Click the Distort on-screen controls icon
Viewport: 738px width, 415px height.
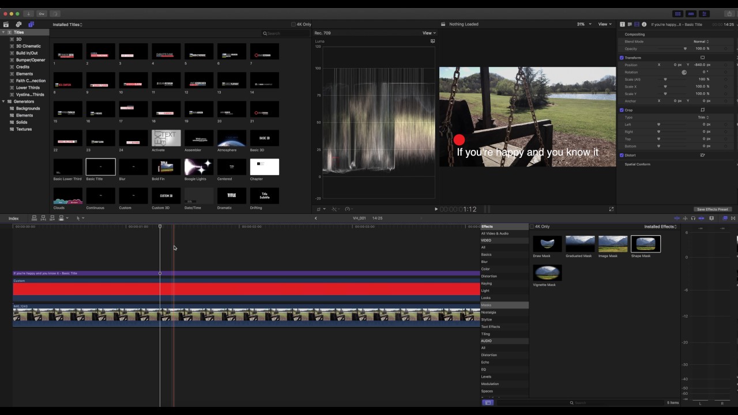[702, 155]
